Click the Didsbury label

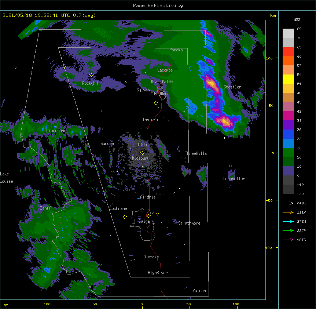141,158
